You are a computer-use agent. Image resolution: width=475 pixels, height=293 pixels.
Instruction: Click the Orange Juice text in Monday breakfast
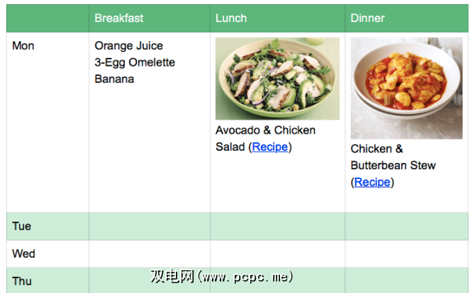[128, 46]
